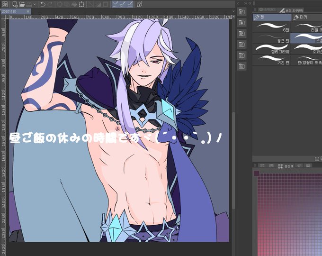Choose the 리얼 G펜 brush
Image resolution: width=322 pixels, height=256 pixels.
306,27
